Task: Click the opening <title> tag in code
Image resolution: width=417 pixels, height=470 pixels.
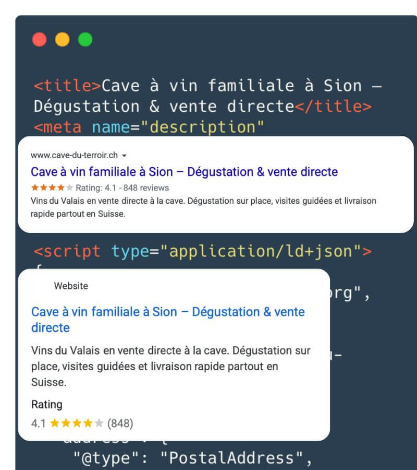Action: [x=67, y=86]
